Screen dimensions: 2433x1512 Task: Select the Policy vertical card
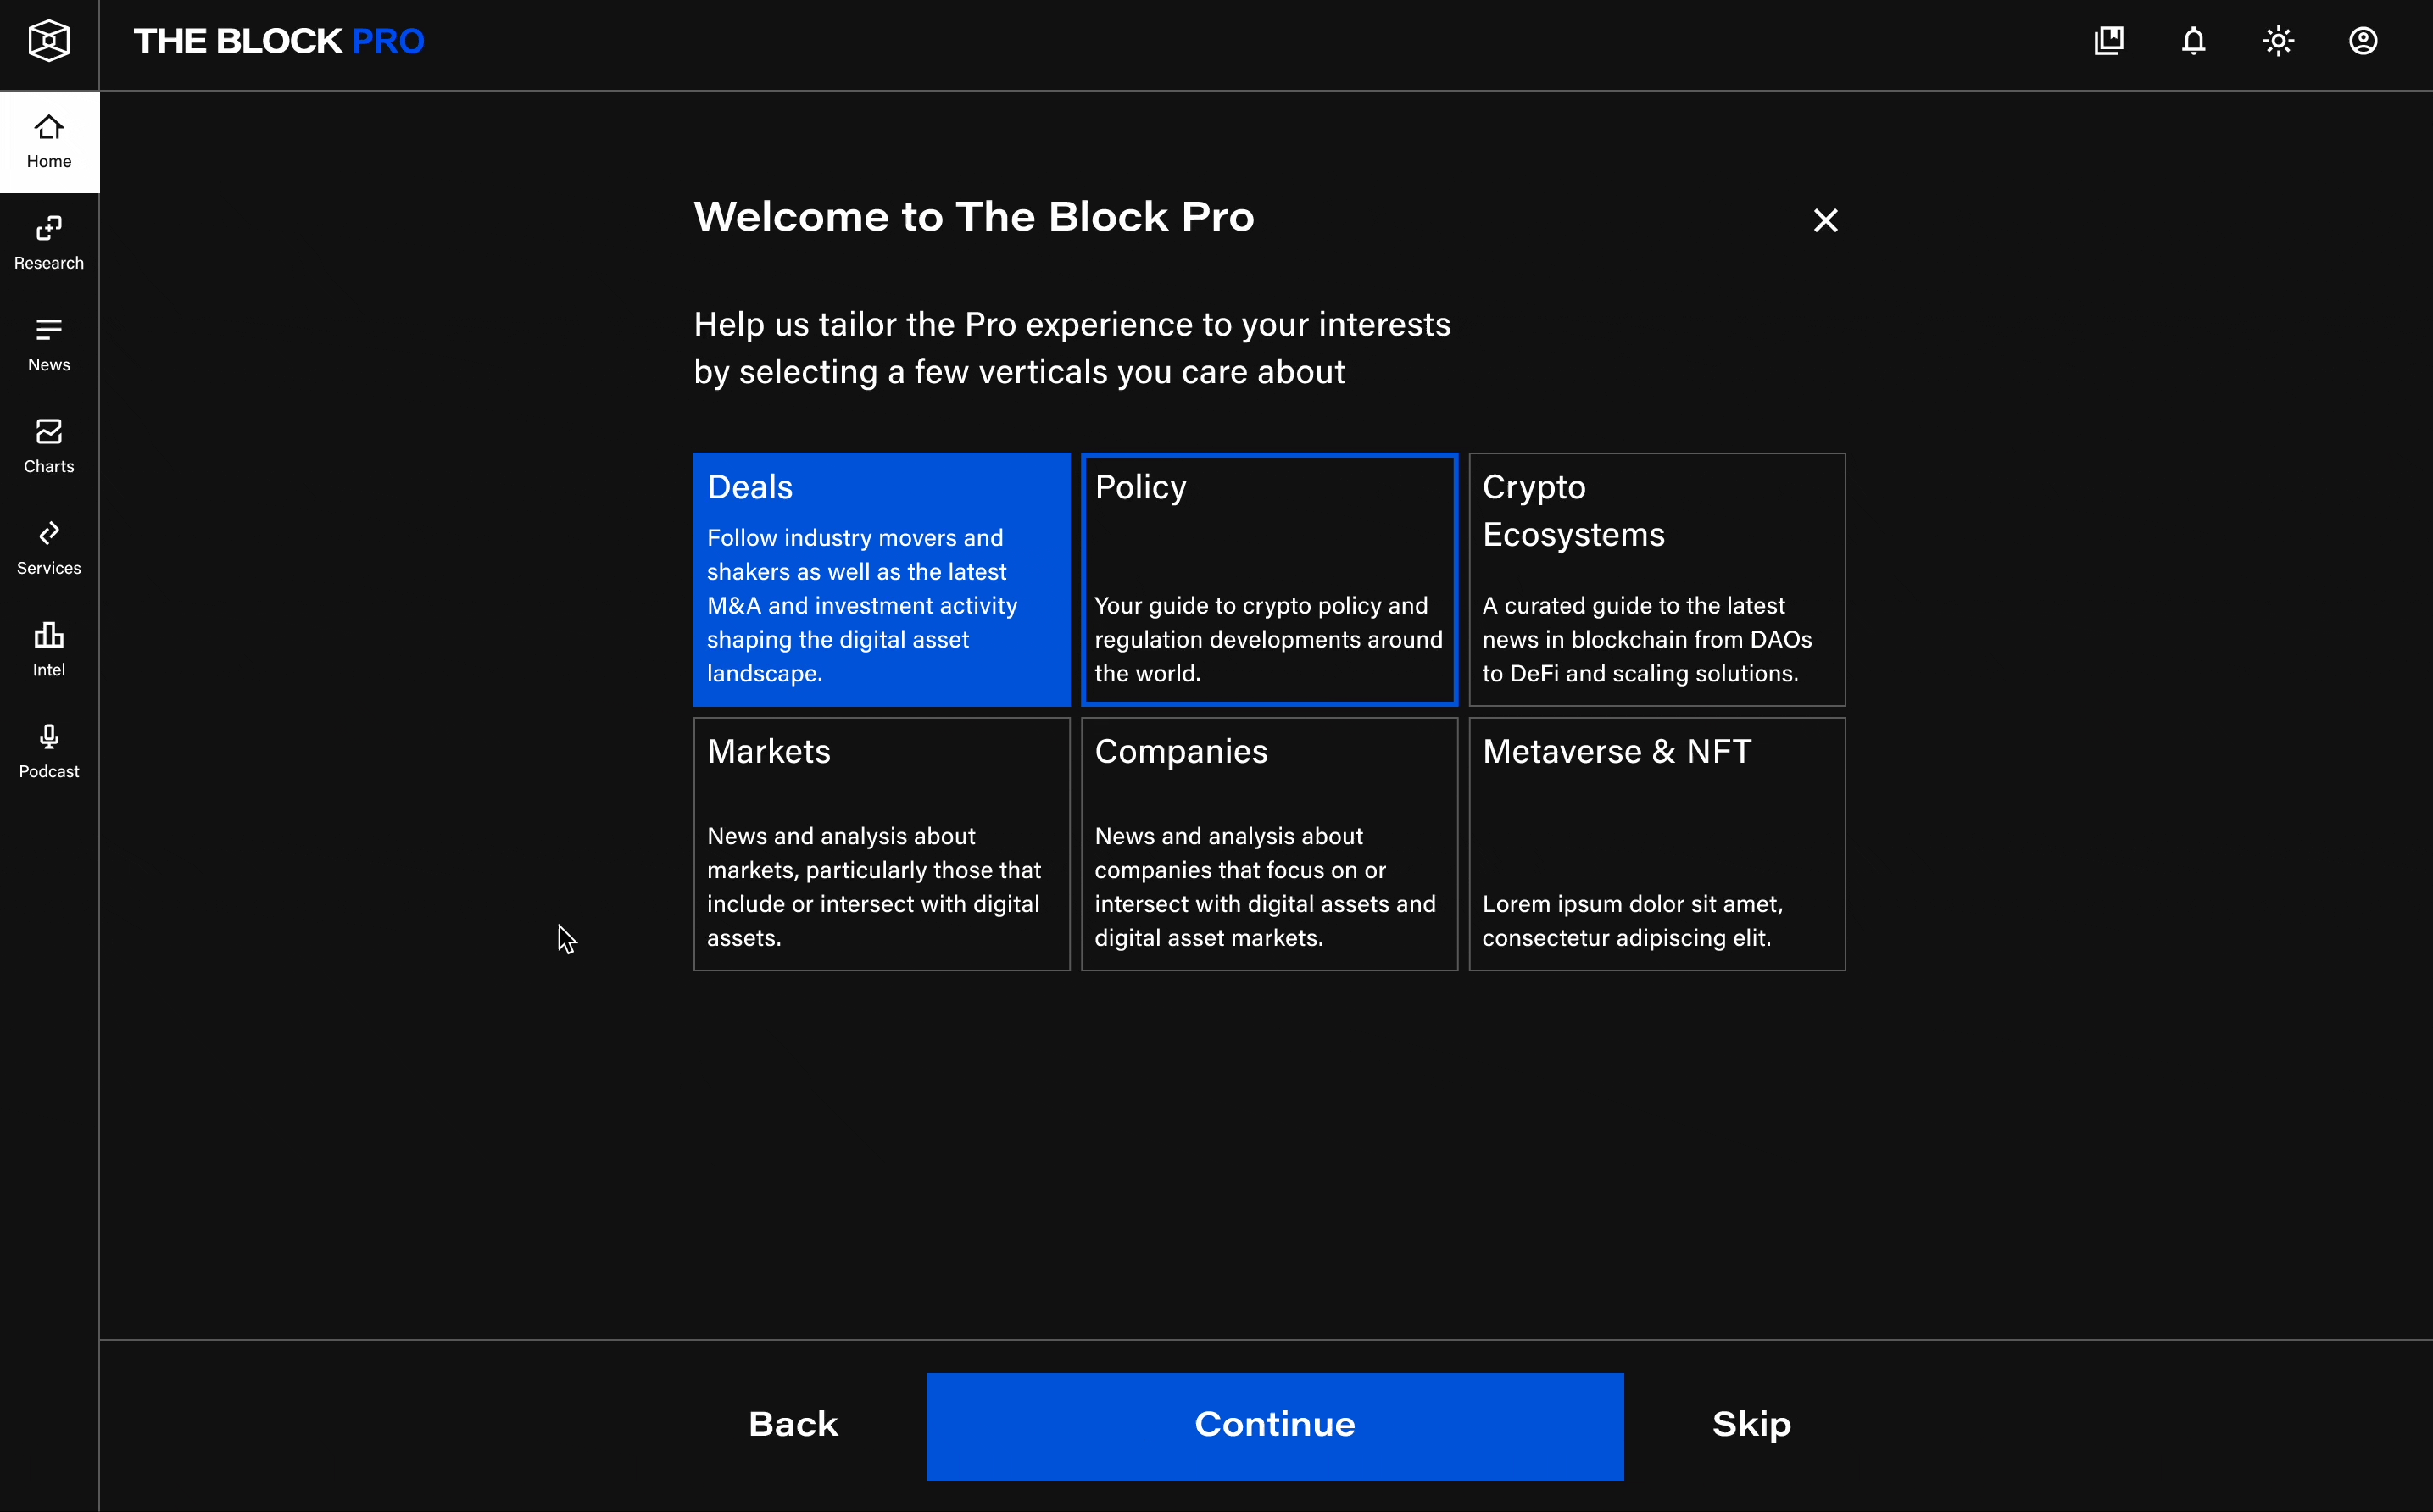pos(1268,579)
